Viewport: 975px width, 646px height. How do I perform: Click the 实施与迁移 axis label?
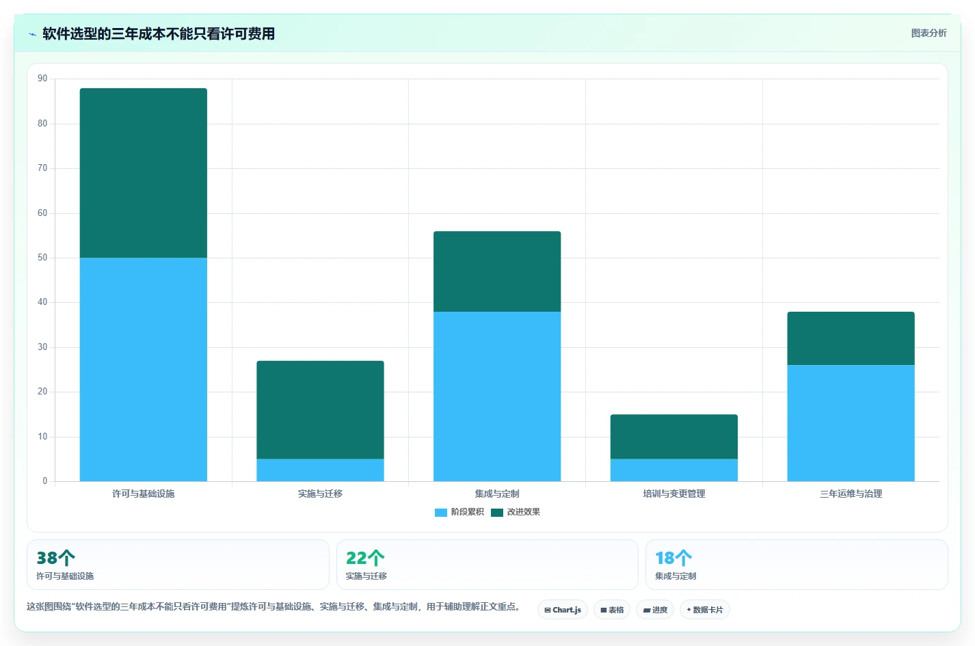[x=320, y=494]
